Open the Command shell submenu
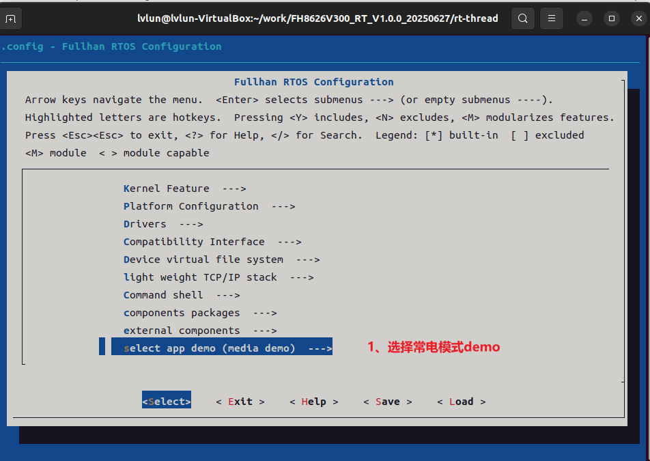 point(182,296)
